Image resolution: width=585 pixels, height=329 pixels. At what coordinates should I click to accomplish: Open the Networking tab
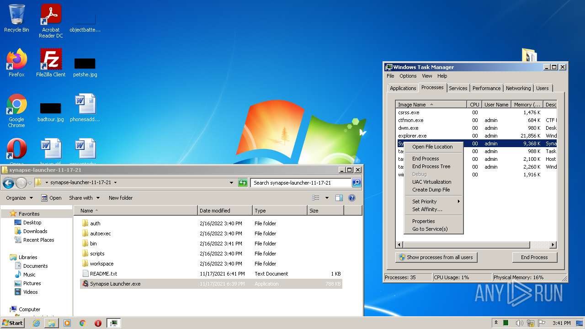click(518, 88)
